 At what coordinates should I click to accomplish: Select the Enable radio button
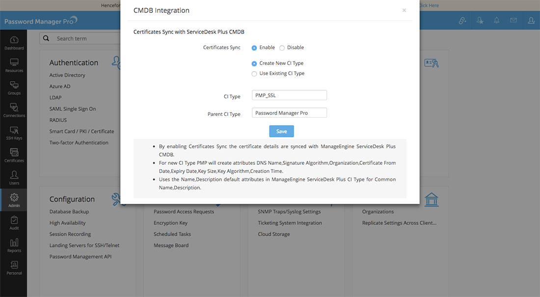click(254, 48)
